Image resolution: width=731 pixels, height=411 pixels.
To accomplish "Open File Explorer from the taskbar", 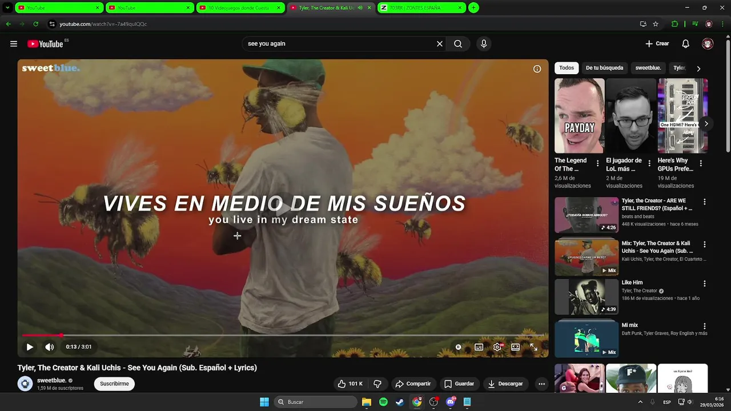I will click(x=367, y=402).
